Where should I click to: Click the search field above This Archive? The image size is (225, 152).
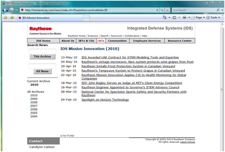[x=42, y=51]
